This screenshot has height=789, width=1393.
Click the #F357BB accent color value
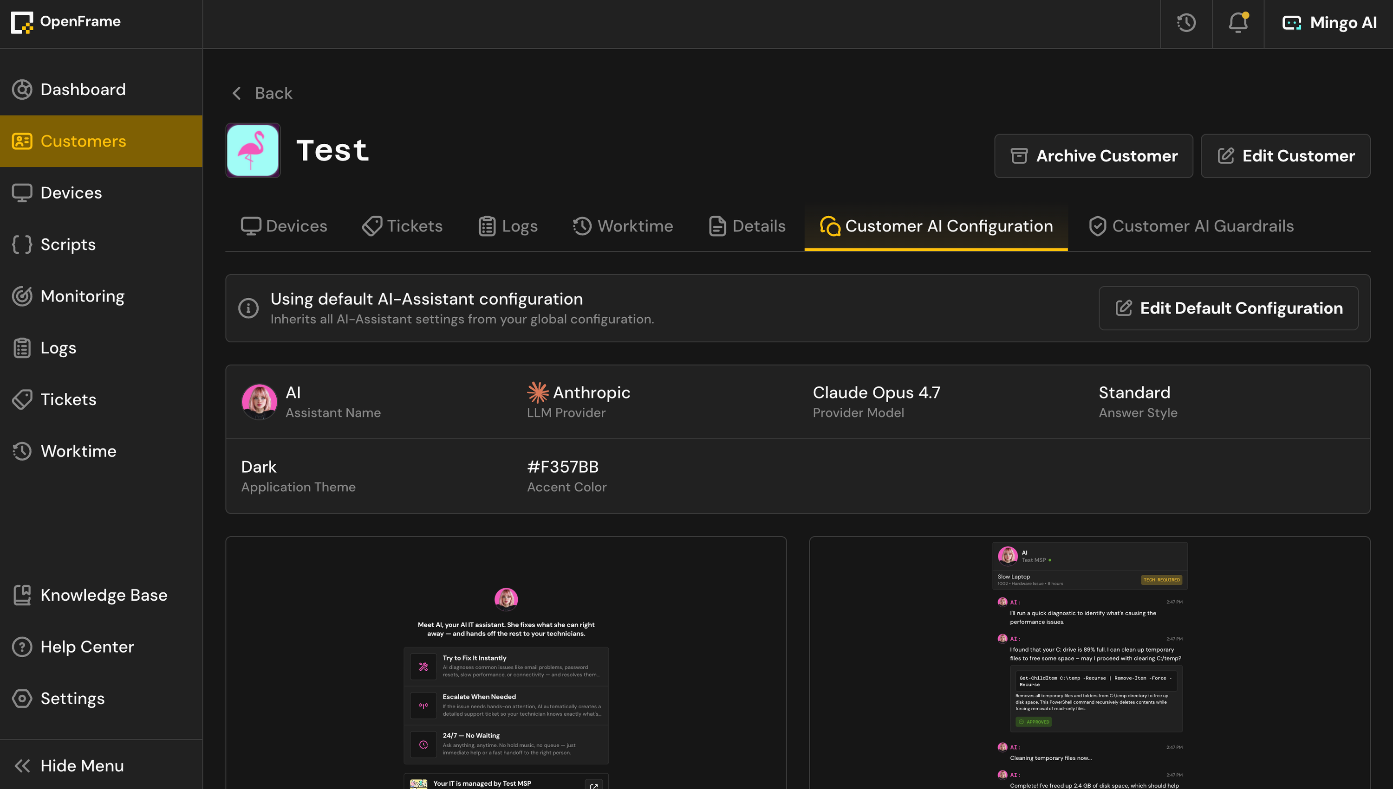coord(562,467)
